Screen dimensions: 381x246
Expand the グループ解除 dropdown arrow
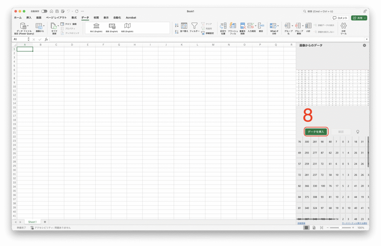pos(303,26)
